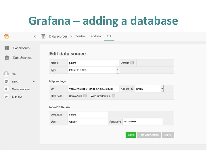
Task: Open the Grafana admin menu item
Action: click(21, 89)
